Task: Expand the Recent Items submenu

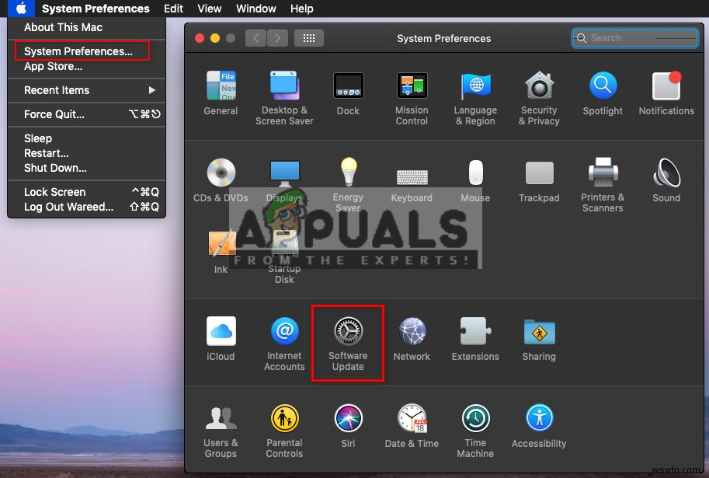Action: [85, 90]
